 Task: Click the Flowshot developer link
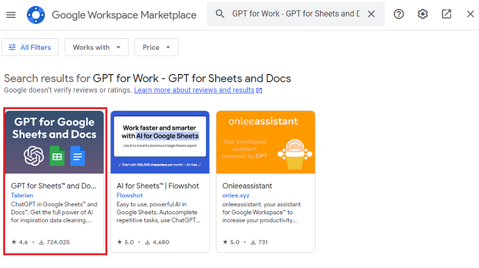click(130, 195)
